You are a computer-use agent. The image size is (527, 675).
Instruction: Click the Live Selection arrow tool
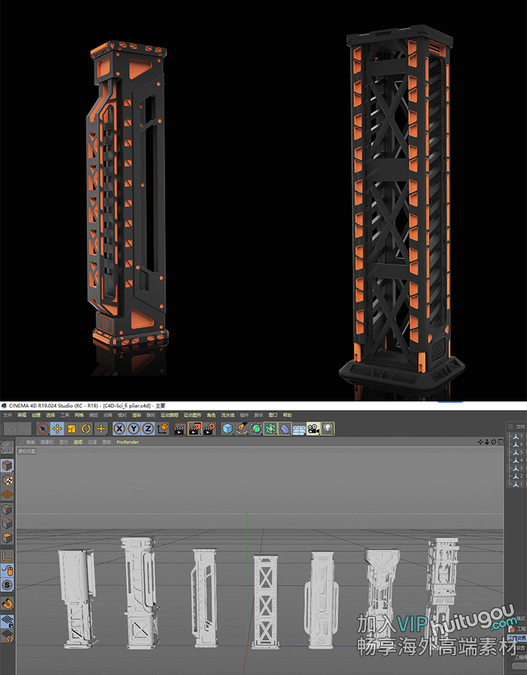point(43,428)
